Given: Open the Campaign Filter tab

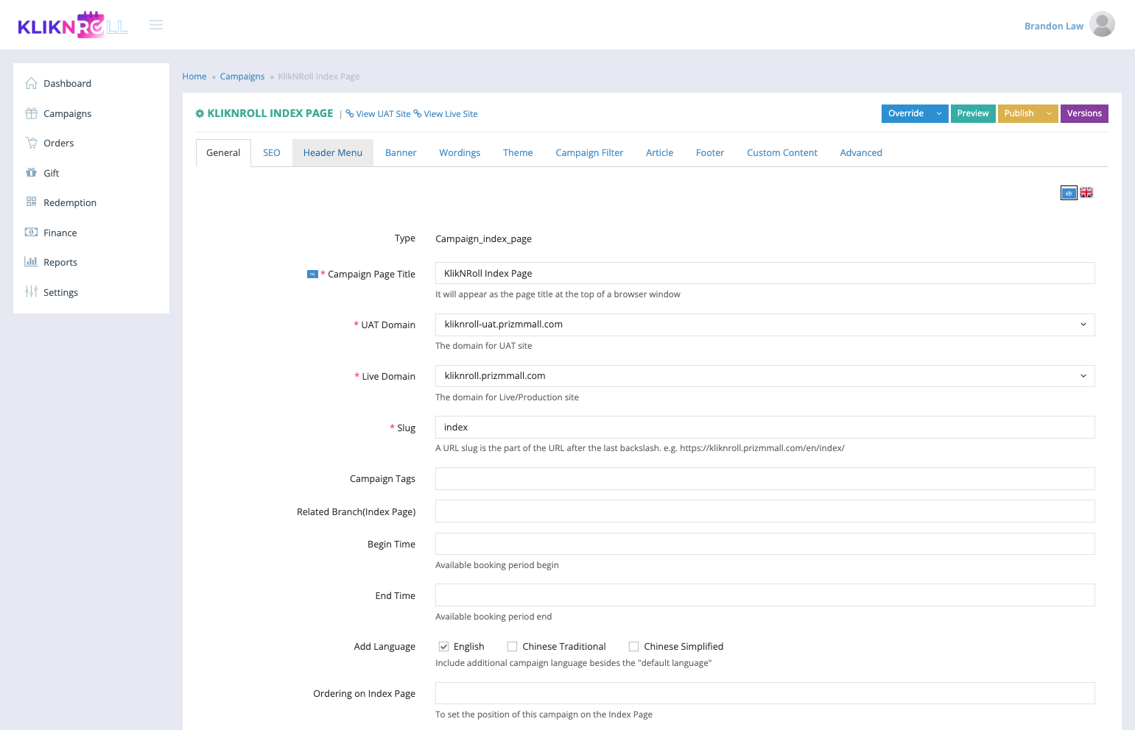Looking at the screenshot, I should tap(589, 153).
